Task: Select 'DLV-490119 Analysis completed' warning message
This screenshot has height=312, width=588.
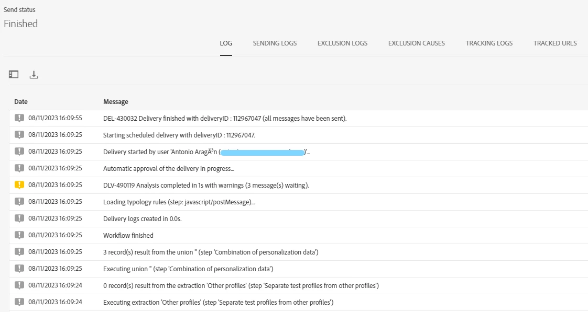Action: click(206, 185)
